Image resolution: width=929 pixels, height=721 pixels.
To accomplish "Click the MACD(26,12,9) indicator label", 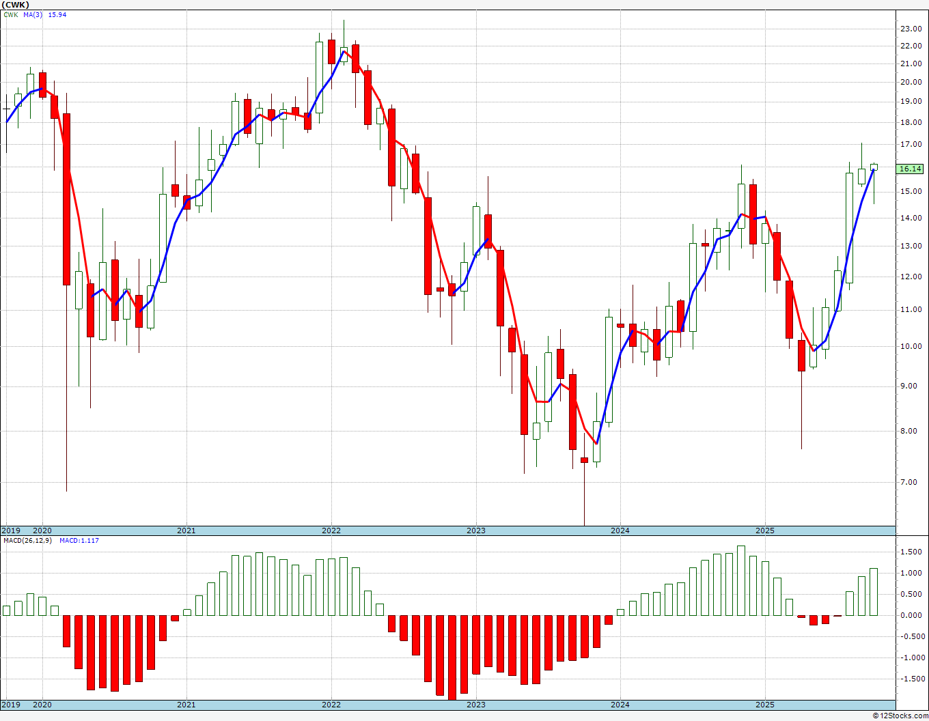I will click(x=27, y=541).
